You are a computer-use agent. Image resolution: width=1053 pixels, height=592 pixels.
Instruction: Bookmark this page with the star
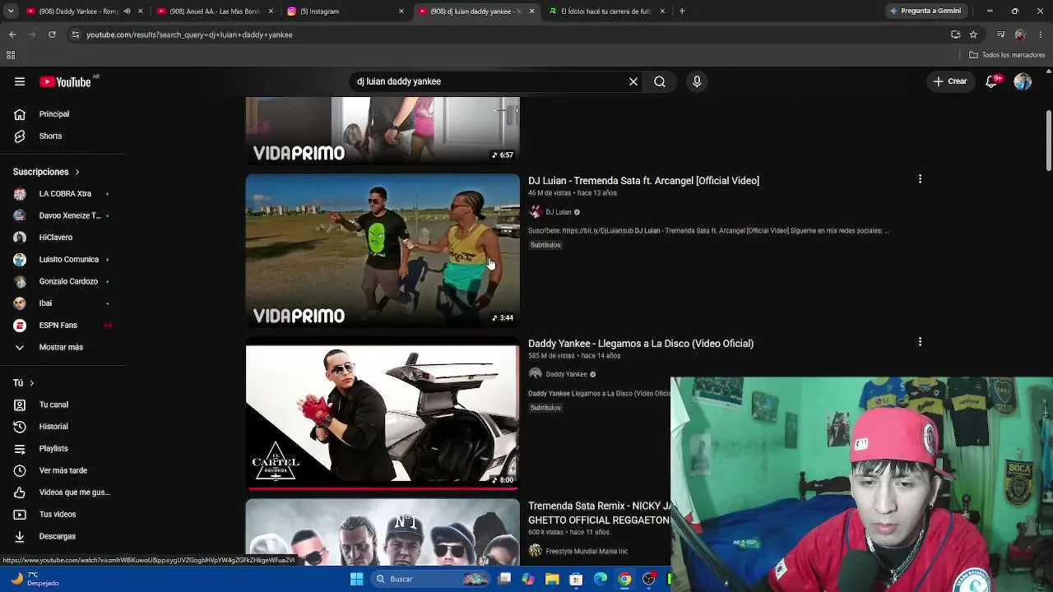973,35
